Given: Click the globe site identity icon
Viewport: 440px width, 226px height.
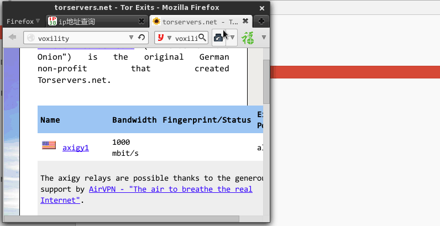Looking at the screenshot, I should tap(31, 38).
